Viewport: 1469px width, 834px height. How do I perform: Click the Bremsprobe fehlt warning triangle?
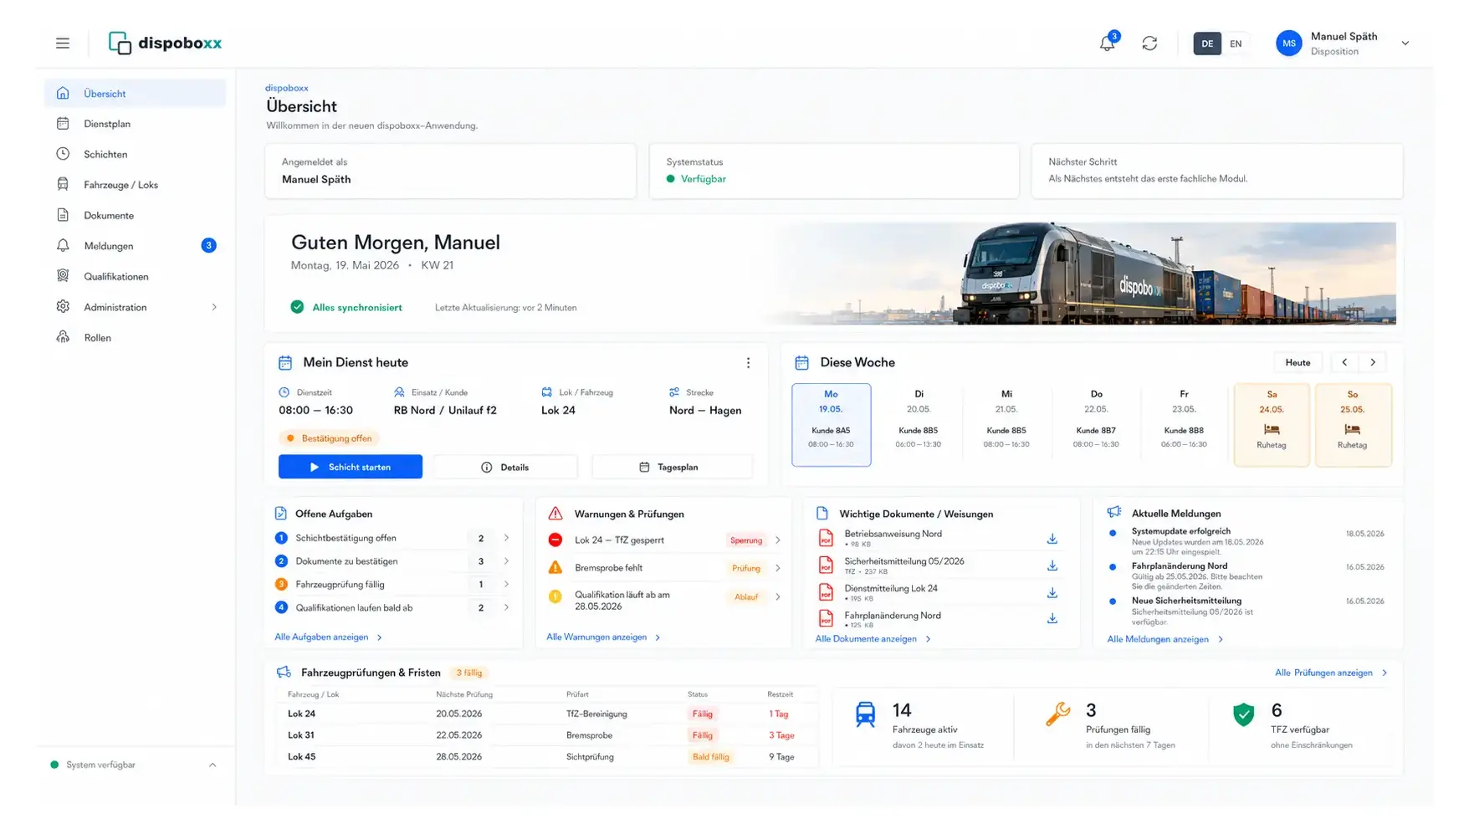click(x=555, y=568)
